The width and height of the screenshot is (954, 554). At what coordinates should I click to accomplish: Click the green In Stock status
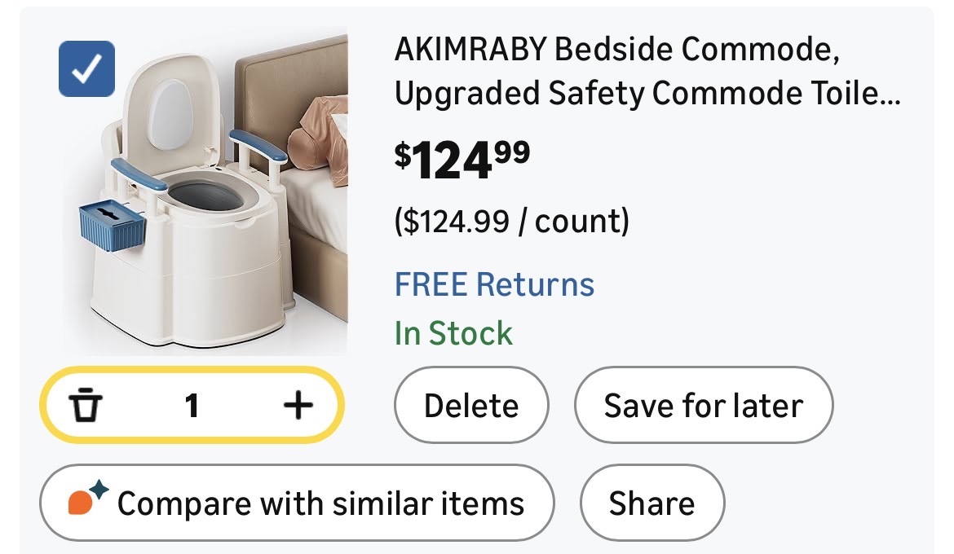coord(453,333)
